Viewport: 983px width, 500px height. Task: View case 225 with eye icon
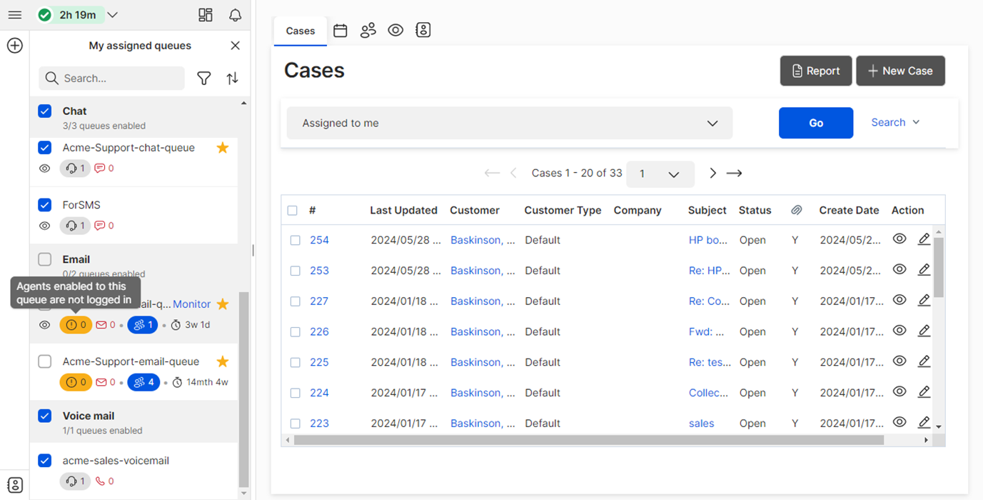(899, 361)
